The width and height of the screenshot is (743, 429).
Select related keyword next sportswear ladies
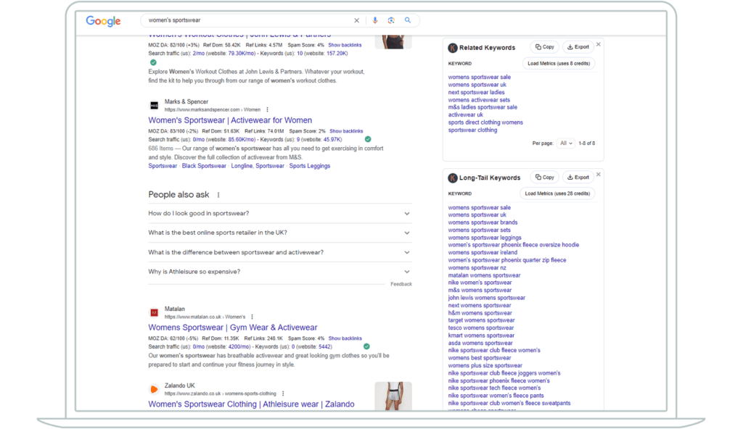pyautogui.click(x=476, y=92)
